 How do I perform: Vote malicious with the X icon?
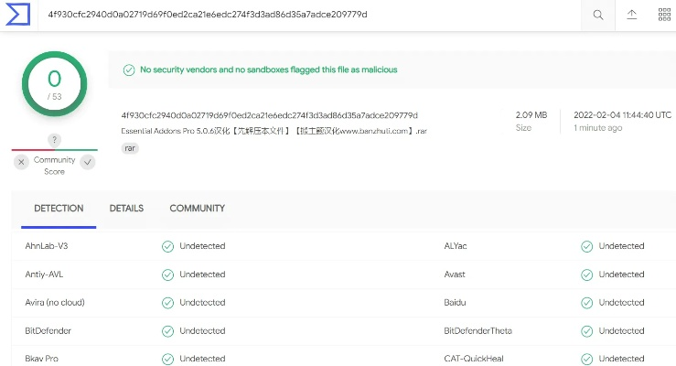tap(21, 162)
